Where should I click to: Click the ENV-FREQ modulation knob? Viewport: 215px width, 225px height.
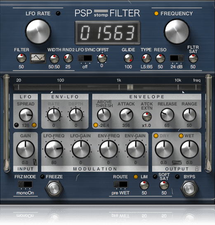click(x=109, y=149)
